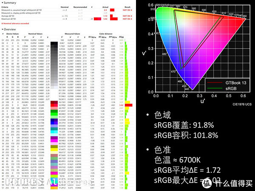The height and width of the screenshot is (191, 255).
Task: Click the red bar beside actual value 5.02
Action: [113, 19]
